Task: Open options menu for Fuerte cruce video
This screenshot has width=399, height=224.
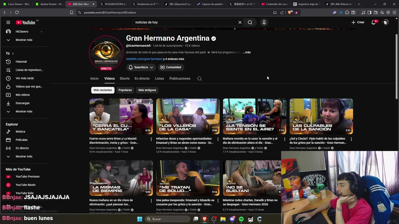Action: (151, 139)
